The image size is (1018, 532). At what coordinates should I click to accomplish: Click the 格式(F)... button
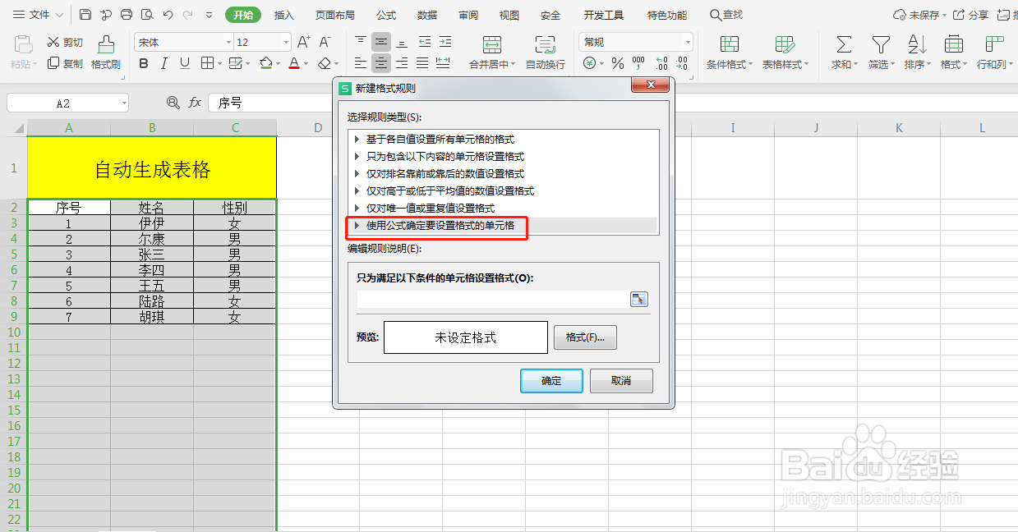pyautogui.click(x=585, y=337)
